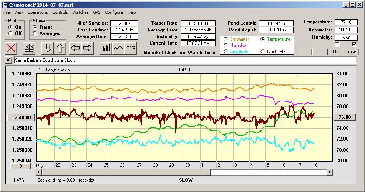Open the File menu
Viewport: 365px width, 192px height.
pos(7,12)
